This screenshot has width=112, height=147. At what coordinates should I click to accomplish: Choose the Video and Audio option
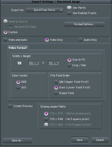pyautogui.click(x=5, y=40)
